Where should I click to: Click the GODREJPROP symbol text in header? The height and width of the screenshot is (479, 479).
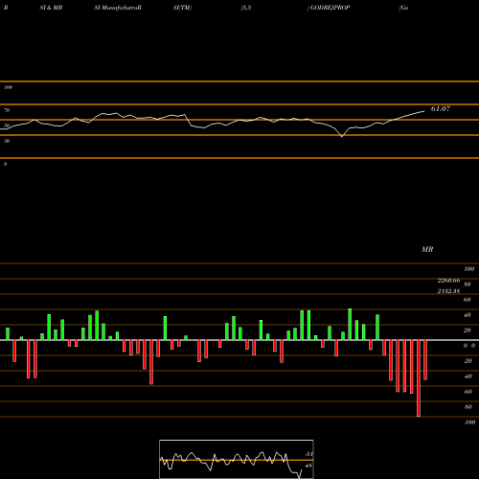330,8
